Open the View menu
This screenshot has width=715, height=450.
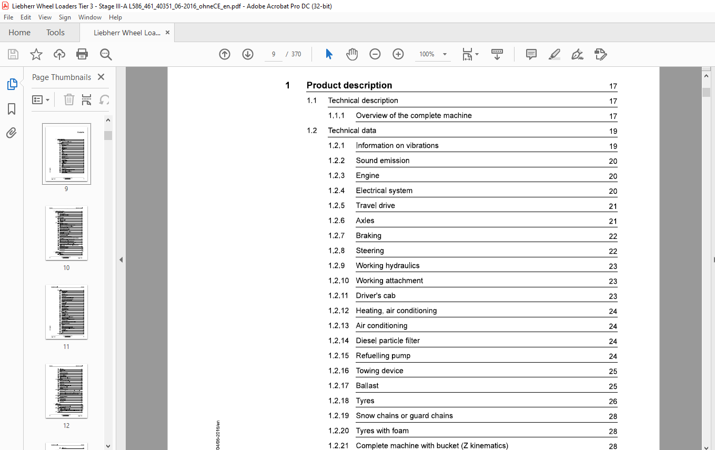pyautogui.click(x=45, y=17)
